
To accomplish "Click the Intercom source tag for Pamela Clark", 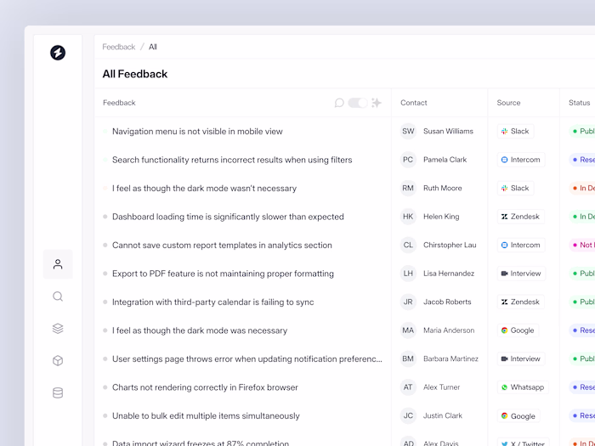I will (x=520, y=160).
